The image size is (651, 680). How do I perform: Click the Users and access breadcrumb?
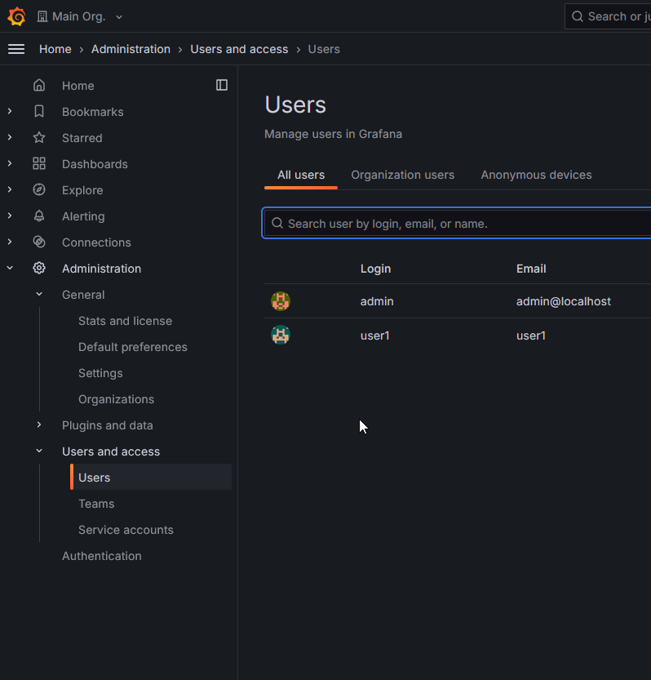pos(239,49)
